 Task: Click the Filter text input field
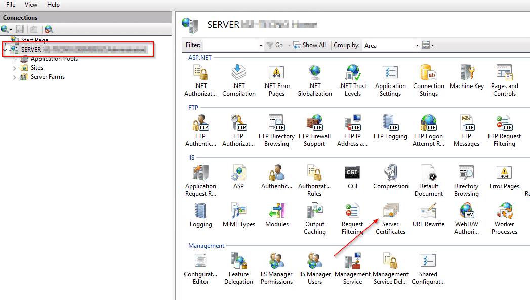tap(230, 45)
